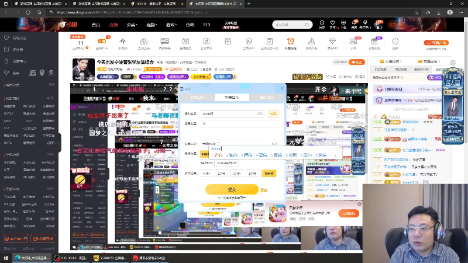The image size is (468, 263).
Task: Open the room danmaku screen icon
Action: click(x=164, y=41)
